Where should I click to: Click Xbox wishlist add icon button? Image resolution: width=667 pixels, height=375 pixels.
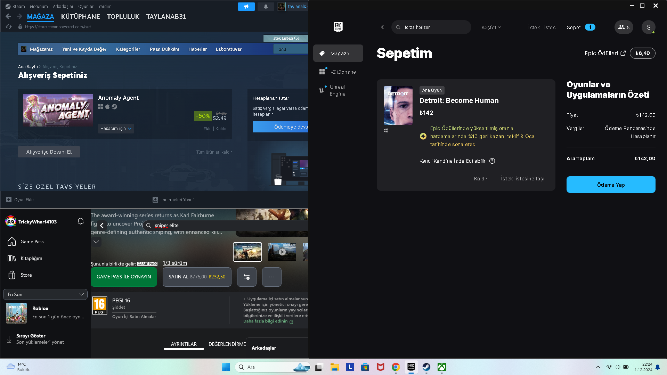[247, 277]
